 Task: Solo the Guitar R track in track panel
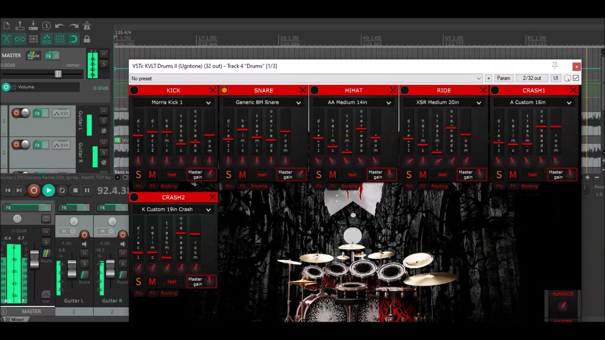104,153
